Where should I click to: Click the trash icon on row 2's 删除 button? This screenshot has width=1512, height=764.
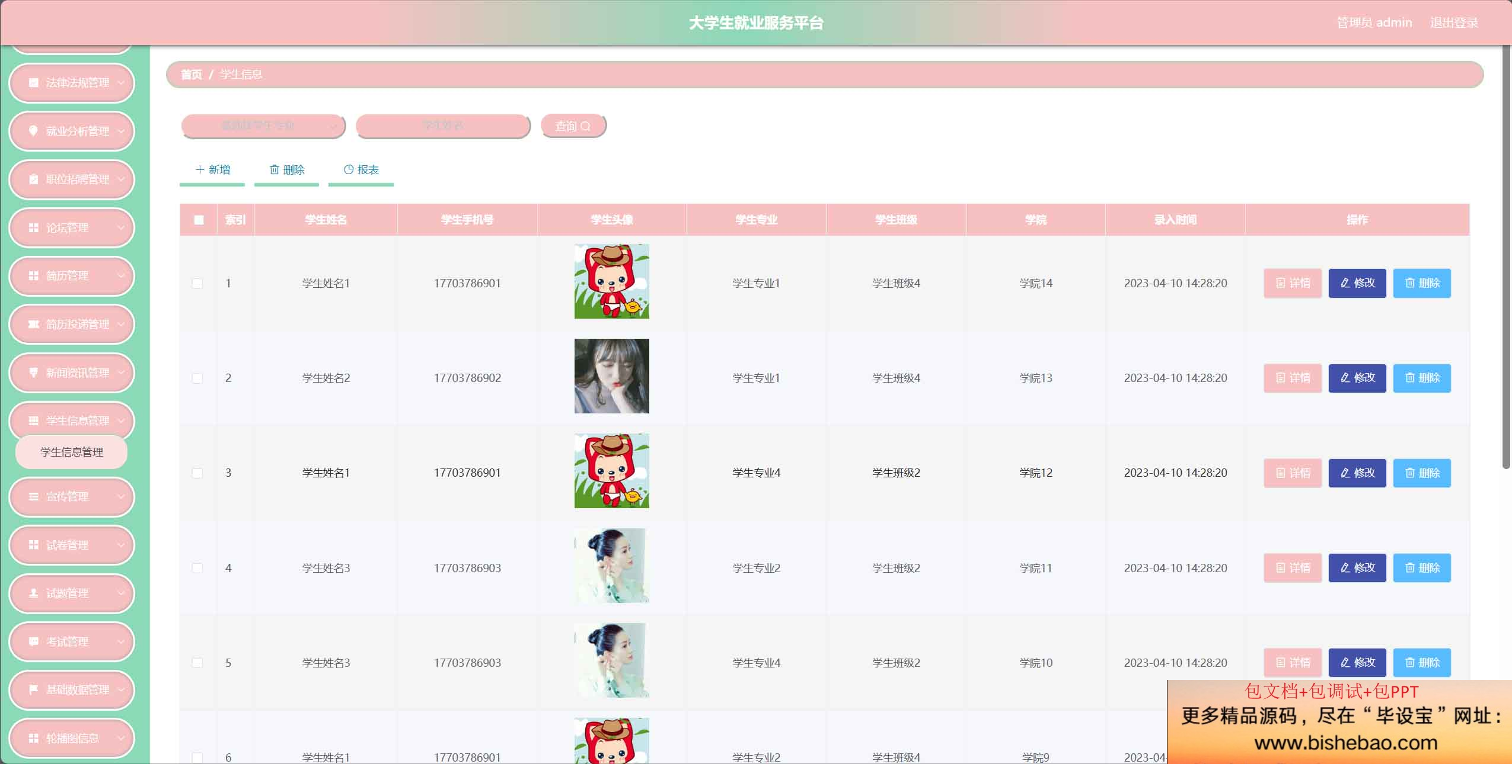(x=1410, y=378)
